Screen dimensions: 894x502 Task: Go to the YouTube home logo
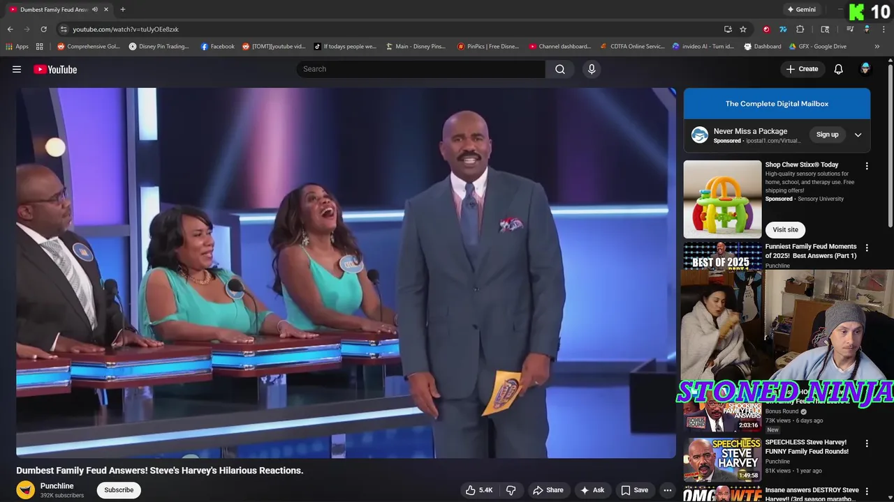tap(55, 69)
